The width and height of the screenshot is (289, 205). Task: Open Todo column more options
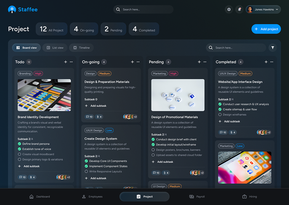(x=71, y=62)
